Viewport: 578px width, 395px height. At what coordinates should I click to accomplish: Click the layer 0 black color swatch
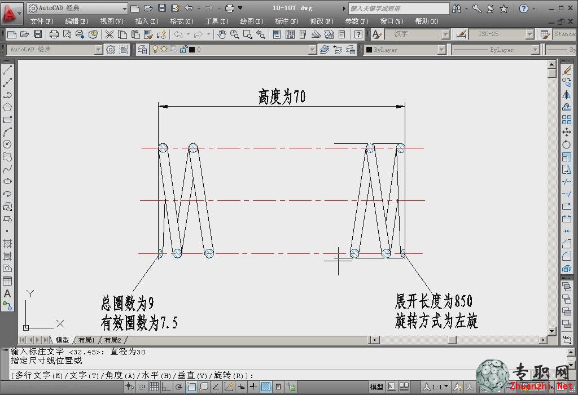(192, 50)
